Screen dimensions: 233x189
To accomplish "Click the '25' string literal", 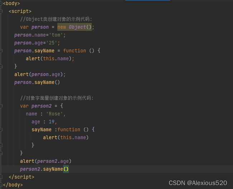I will 52,43.
